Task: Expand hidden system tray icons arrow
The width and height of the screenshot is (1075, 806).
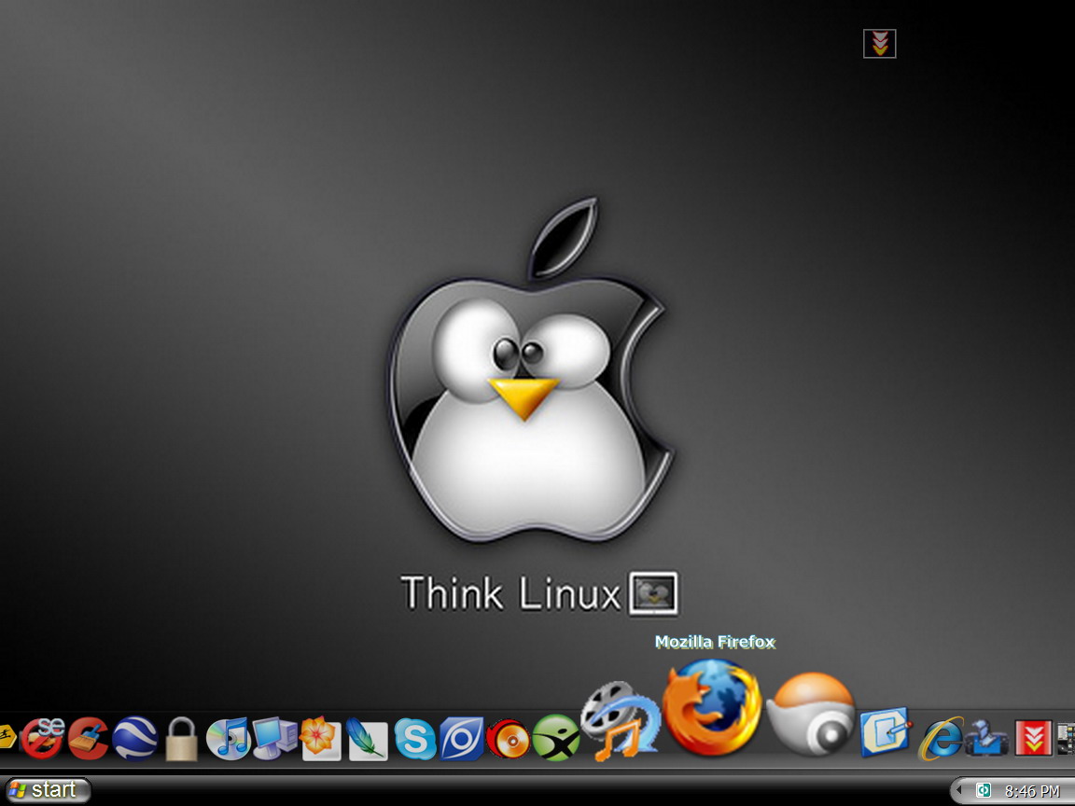Action: [960, 790]
